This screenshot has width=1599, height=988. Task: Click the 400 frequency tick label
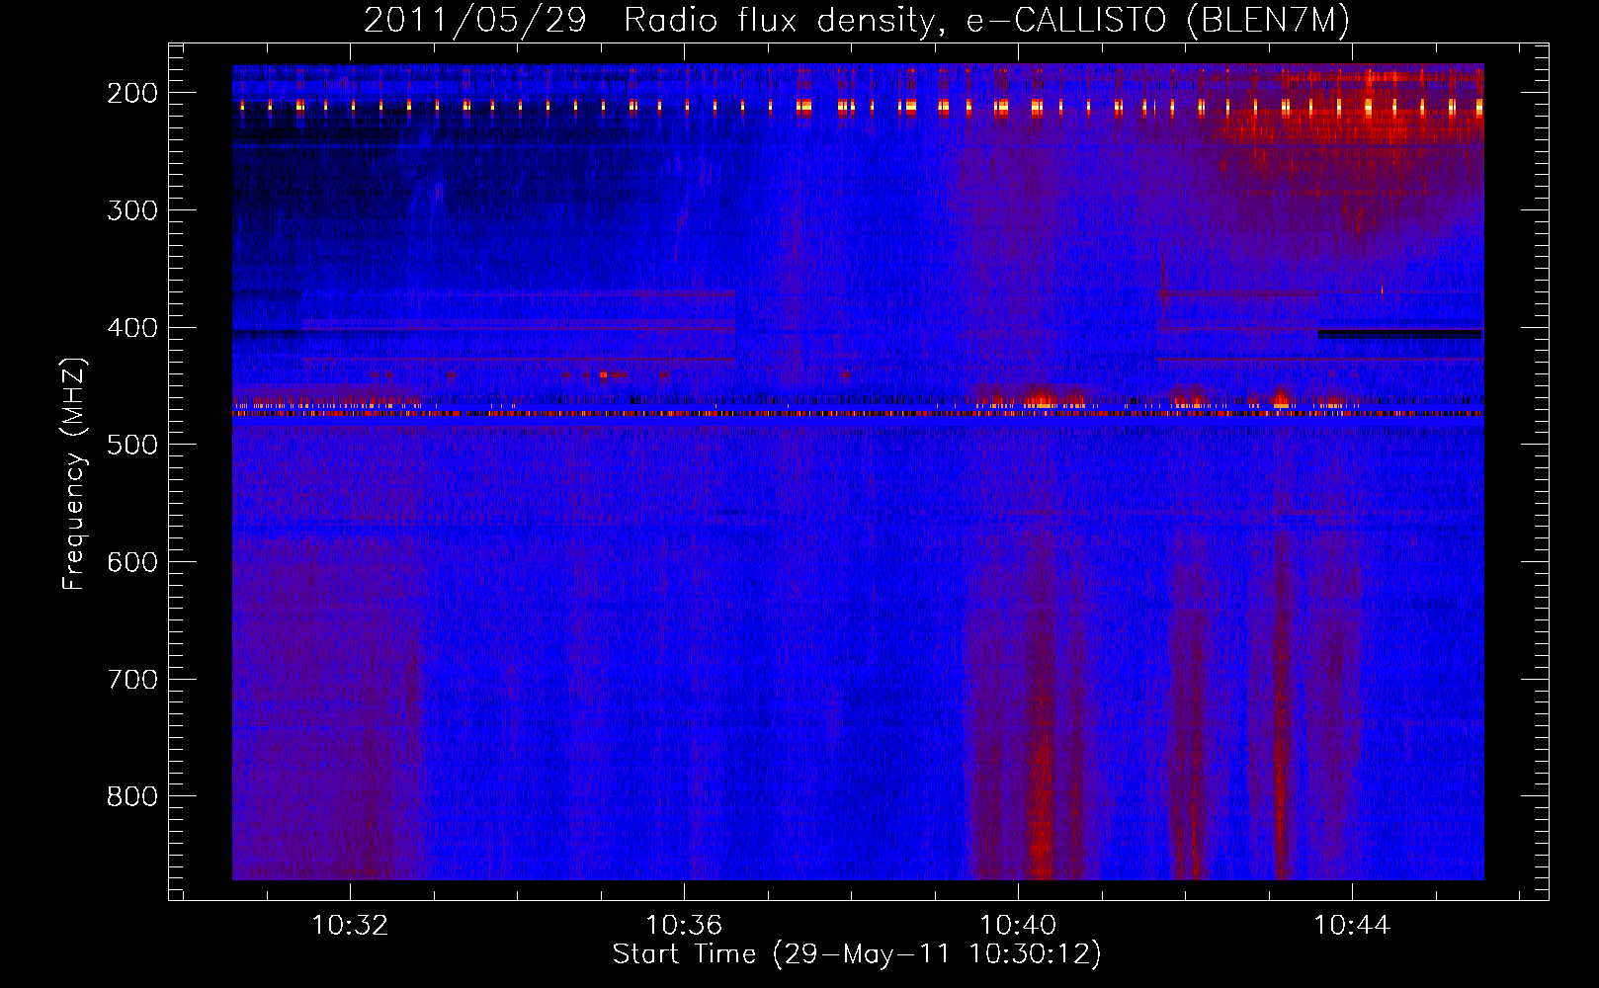(x=132, y=328)
